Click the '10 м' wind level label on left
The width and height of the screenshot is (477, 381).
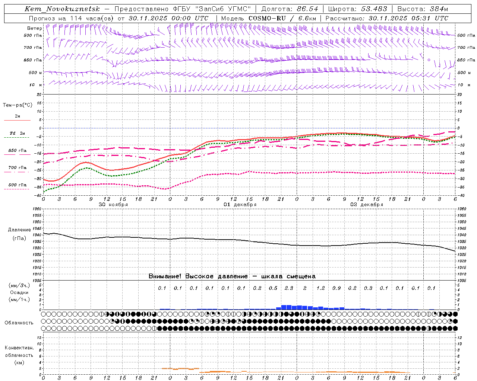(35, 85)
